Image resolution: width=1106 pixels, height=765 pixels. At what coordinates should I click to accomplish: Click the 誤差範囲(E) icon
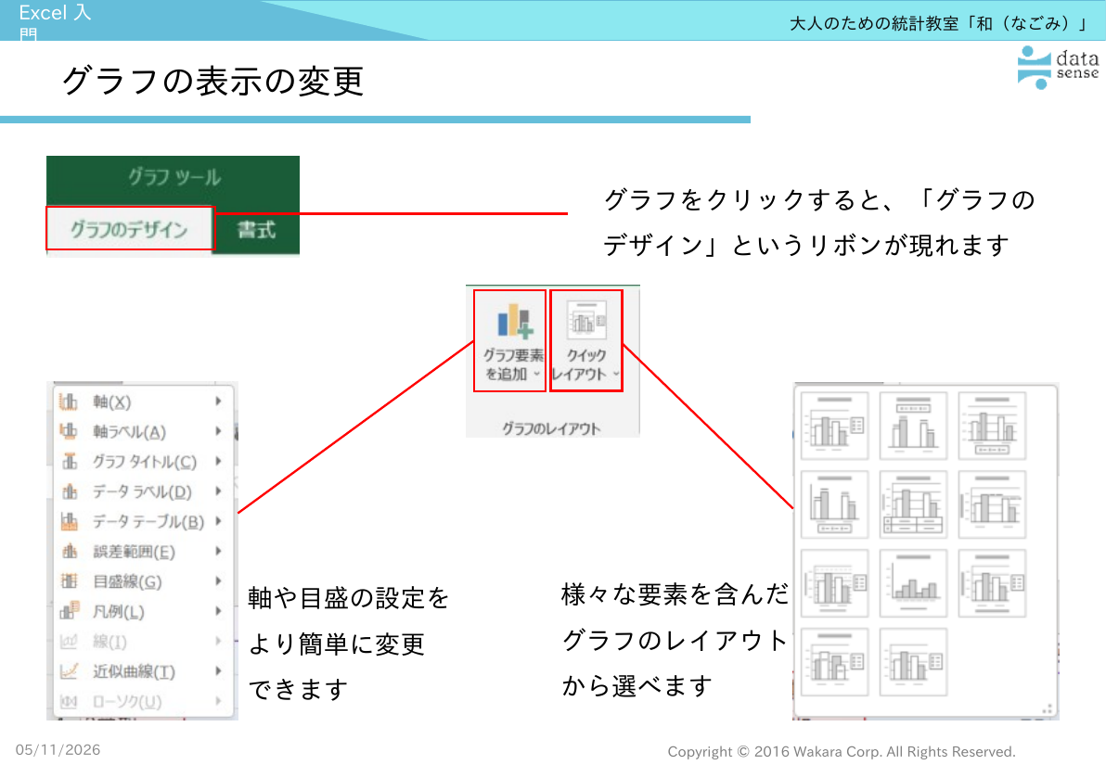pos(69,551)
